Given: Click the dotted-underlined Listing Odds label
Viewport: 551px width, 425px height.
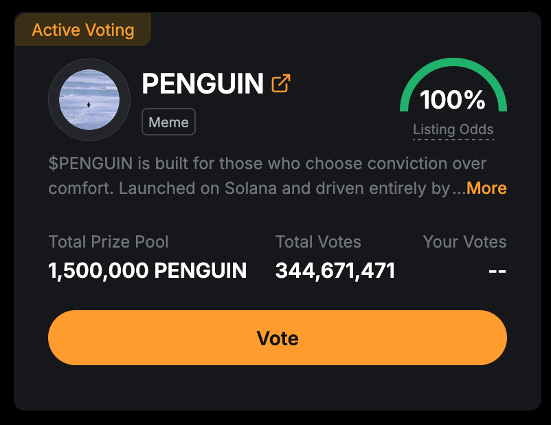Looking at the screenshot, I should tap(453, 129).
